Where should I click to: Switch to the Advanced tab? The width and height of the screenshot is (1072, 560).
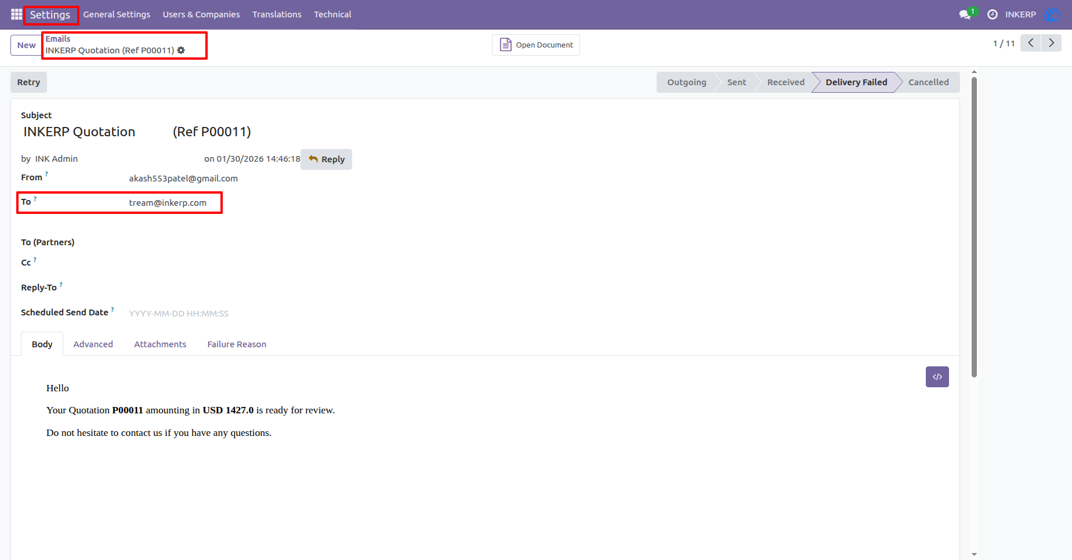click(x=93, y=344)
